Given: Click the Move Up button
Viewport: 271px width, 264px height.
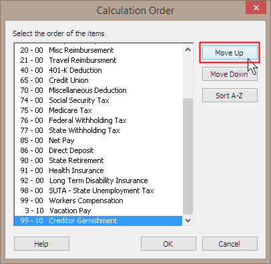Looking at the screenshot, I should [x=230, y=53].
